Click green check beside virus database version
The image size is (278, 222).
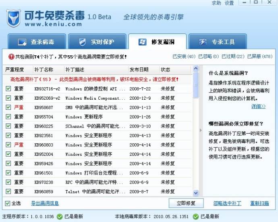coord(195,217)
